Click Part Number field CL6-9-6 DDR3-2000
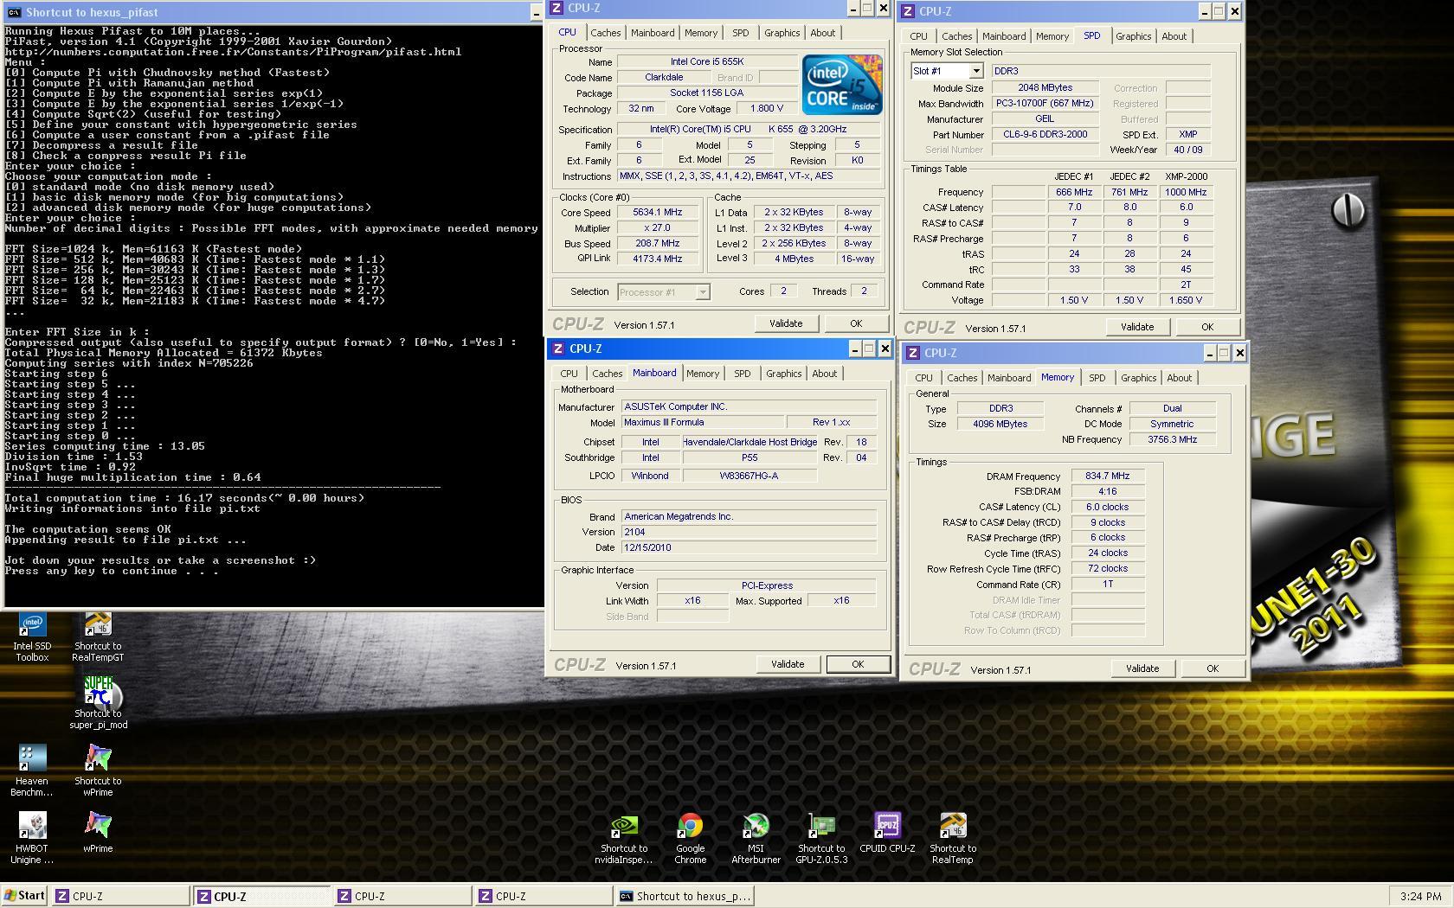 click(x=1045, y=134)
